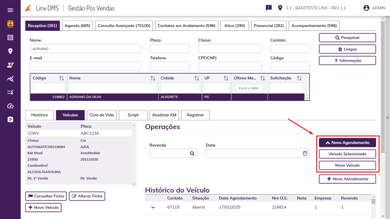
Task: Open the location pin sidebar icon
Action: (10, 51)
